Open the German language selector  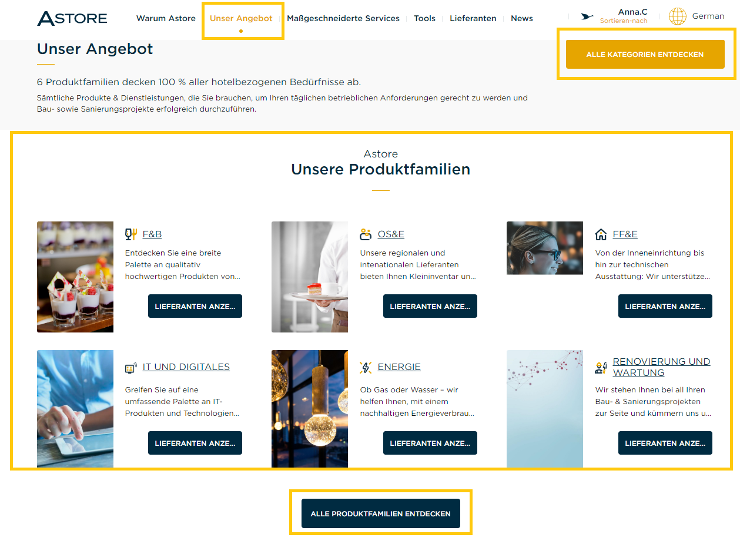click(708, 16)
